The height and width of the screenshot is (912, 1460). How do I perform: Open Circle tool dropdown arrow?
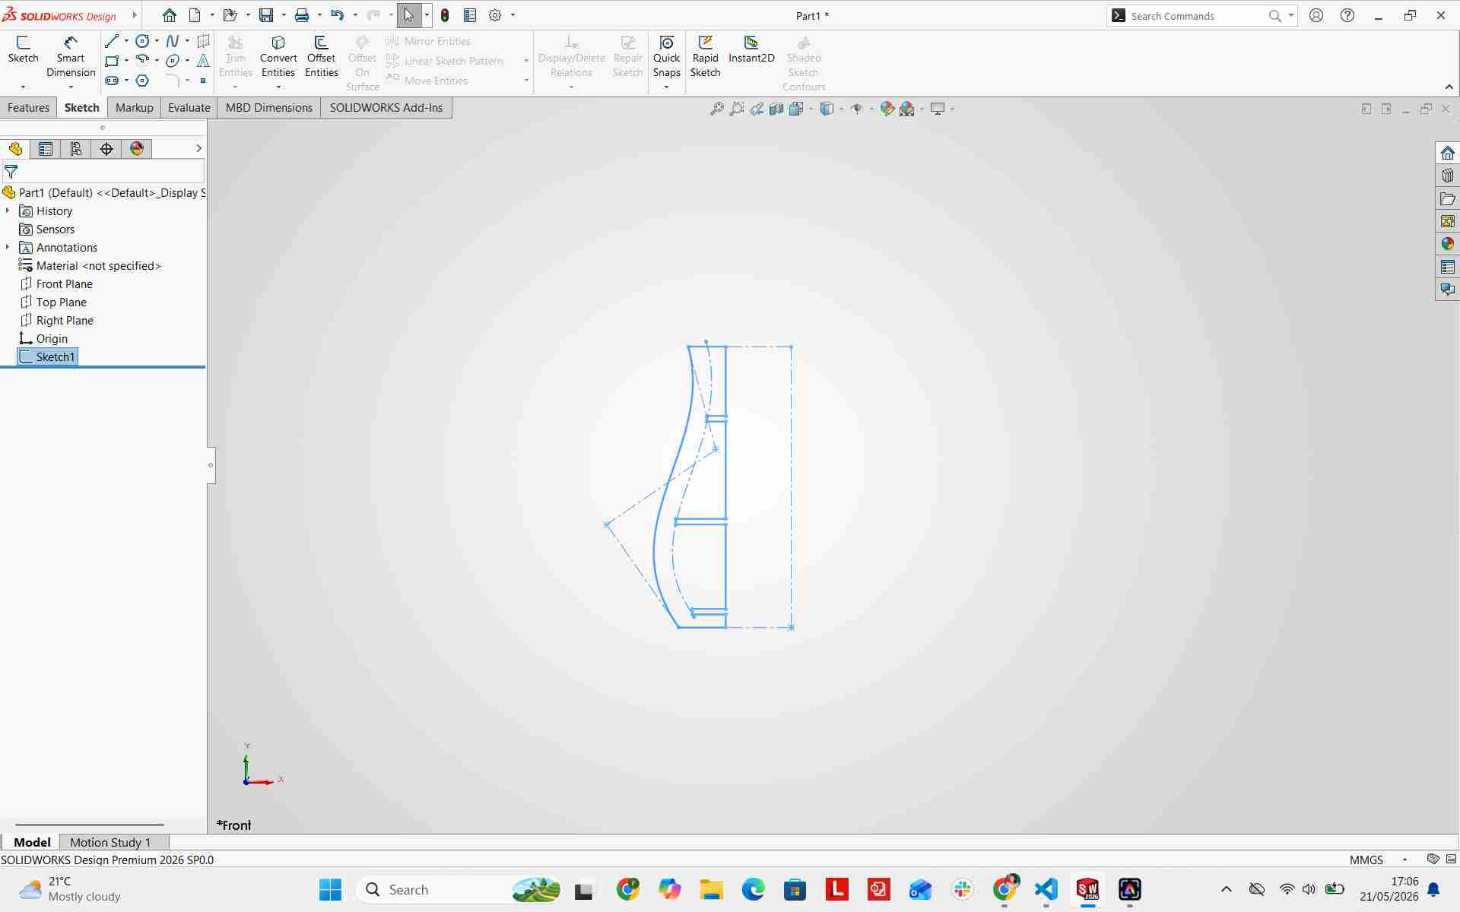point(157,41)
